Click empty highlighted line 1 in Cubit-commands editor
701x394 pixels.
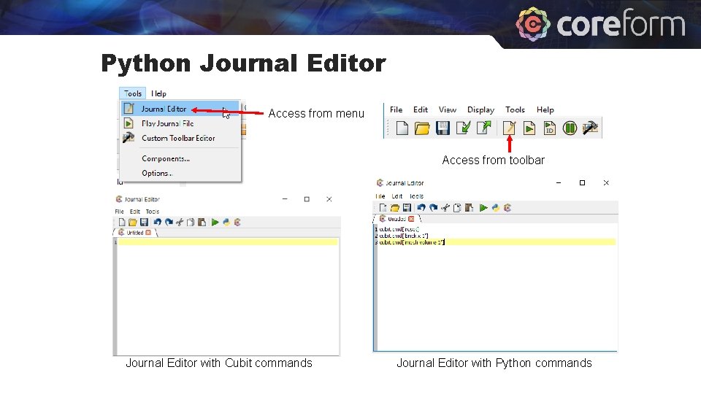[x=228, y=242]
